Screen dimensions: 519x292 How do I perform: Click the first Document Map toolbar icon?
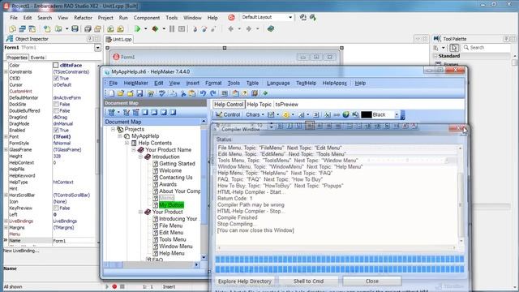coord(112,112)
